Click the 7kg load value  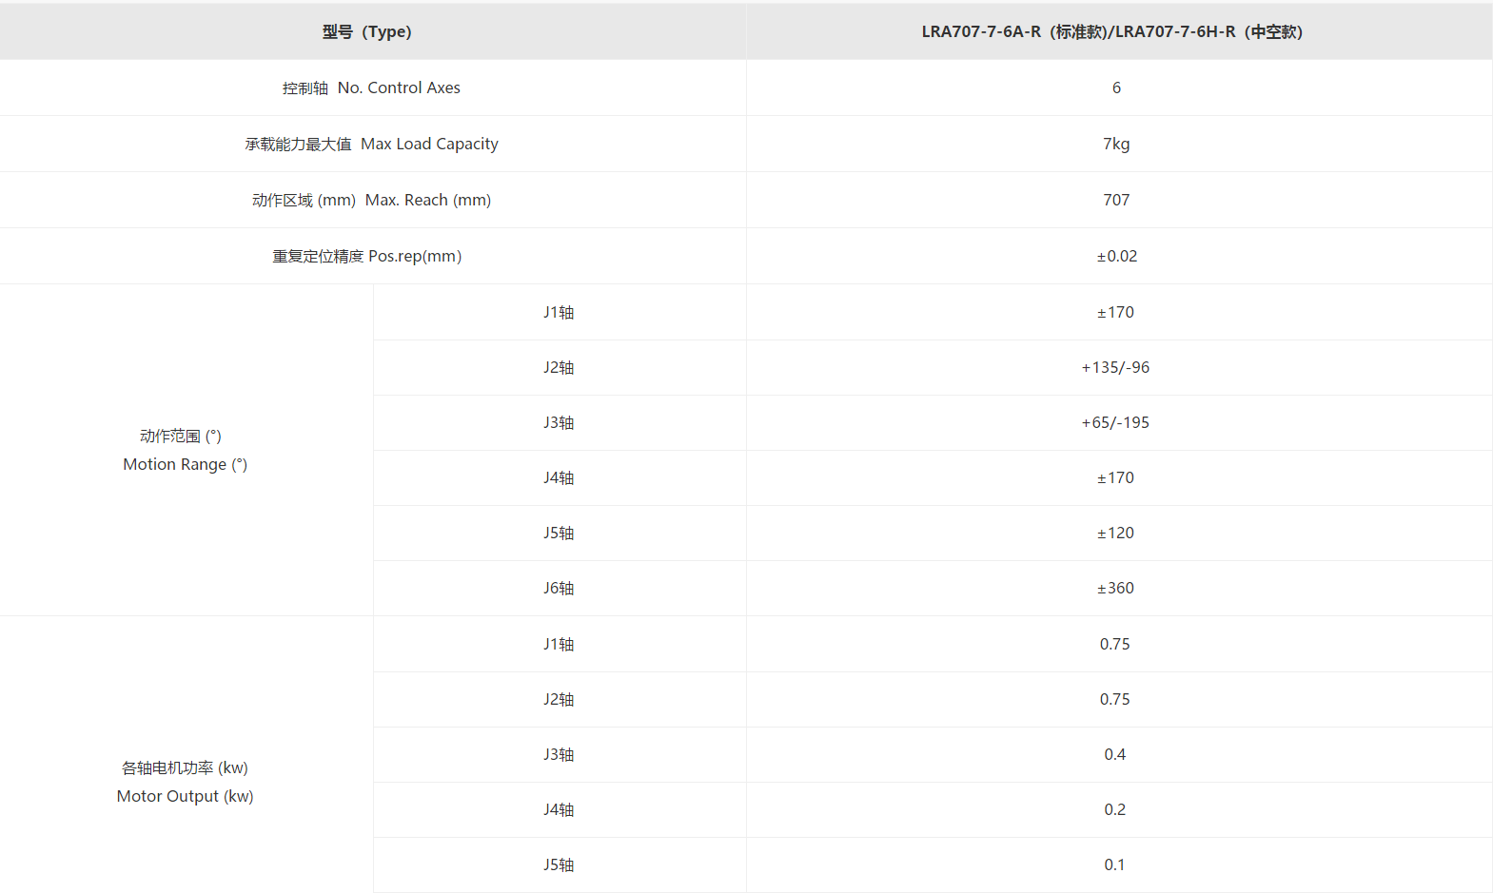1116,145
